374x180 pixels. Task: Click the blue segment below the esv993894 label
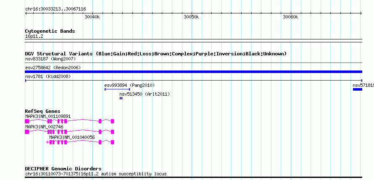(117, 89)
